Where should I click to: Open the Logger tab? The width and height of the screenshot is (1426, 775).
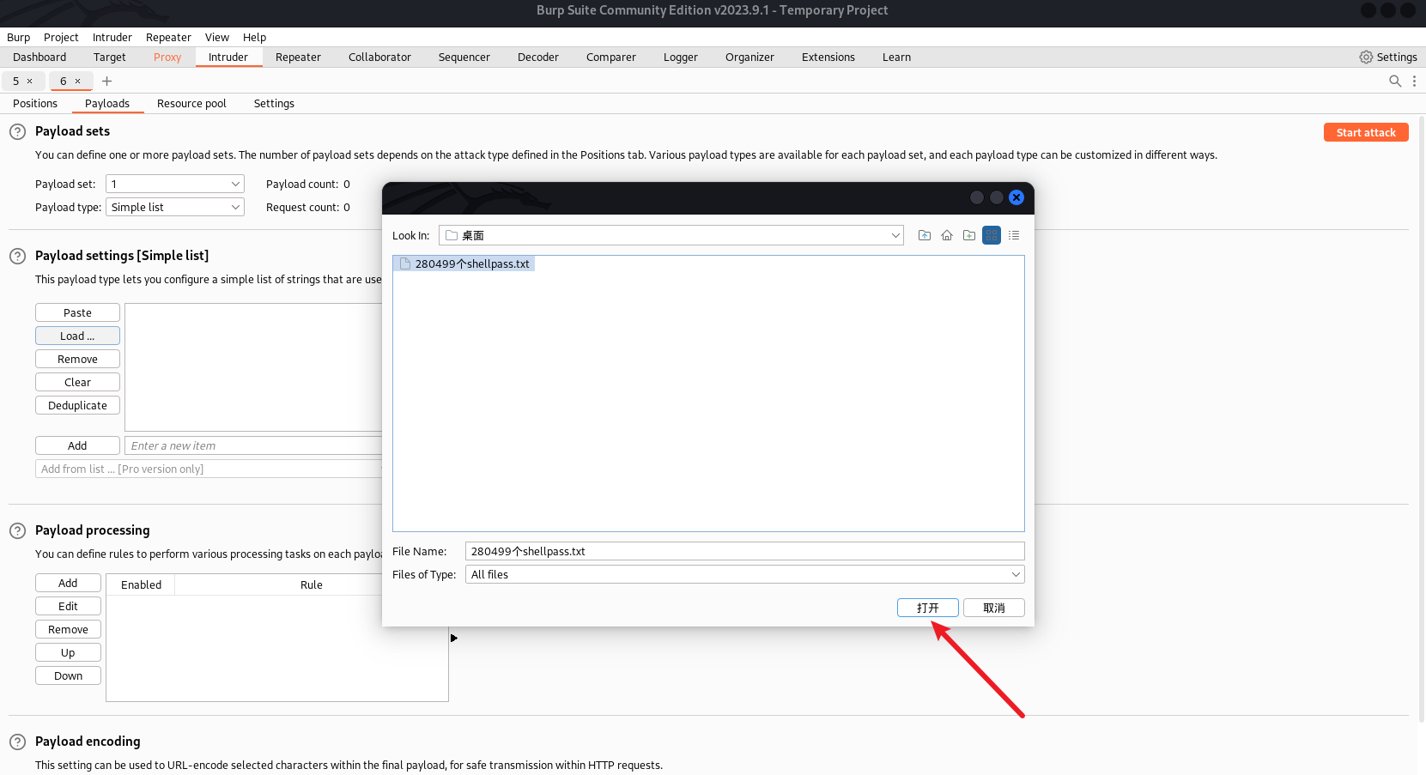pos(681,57)
